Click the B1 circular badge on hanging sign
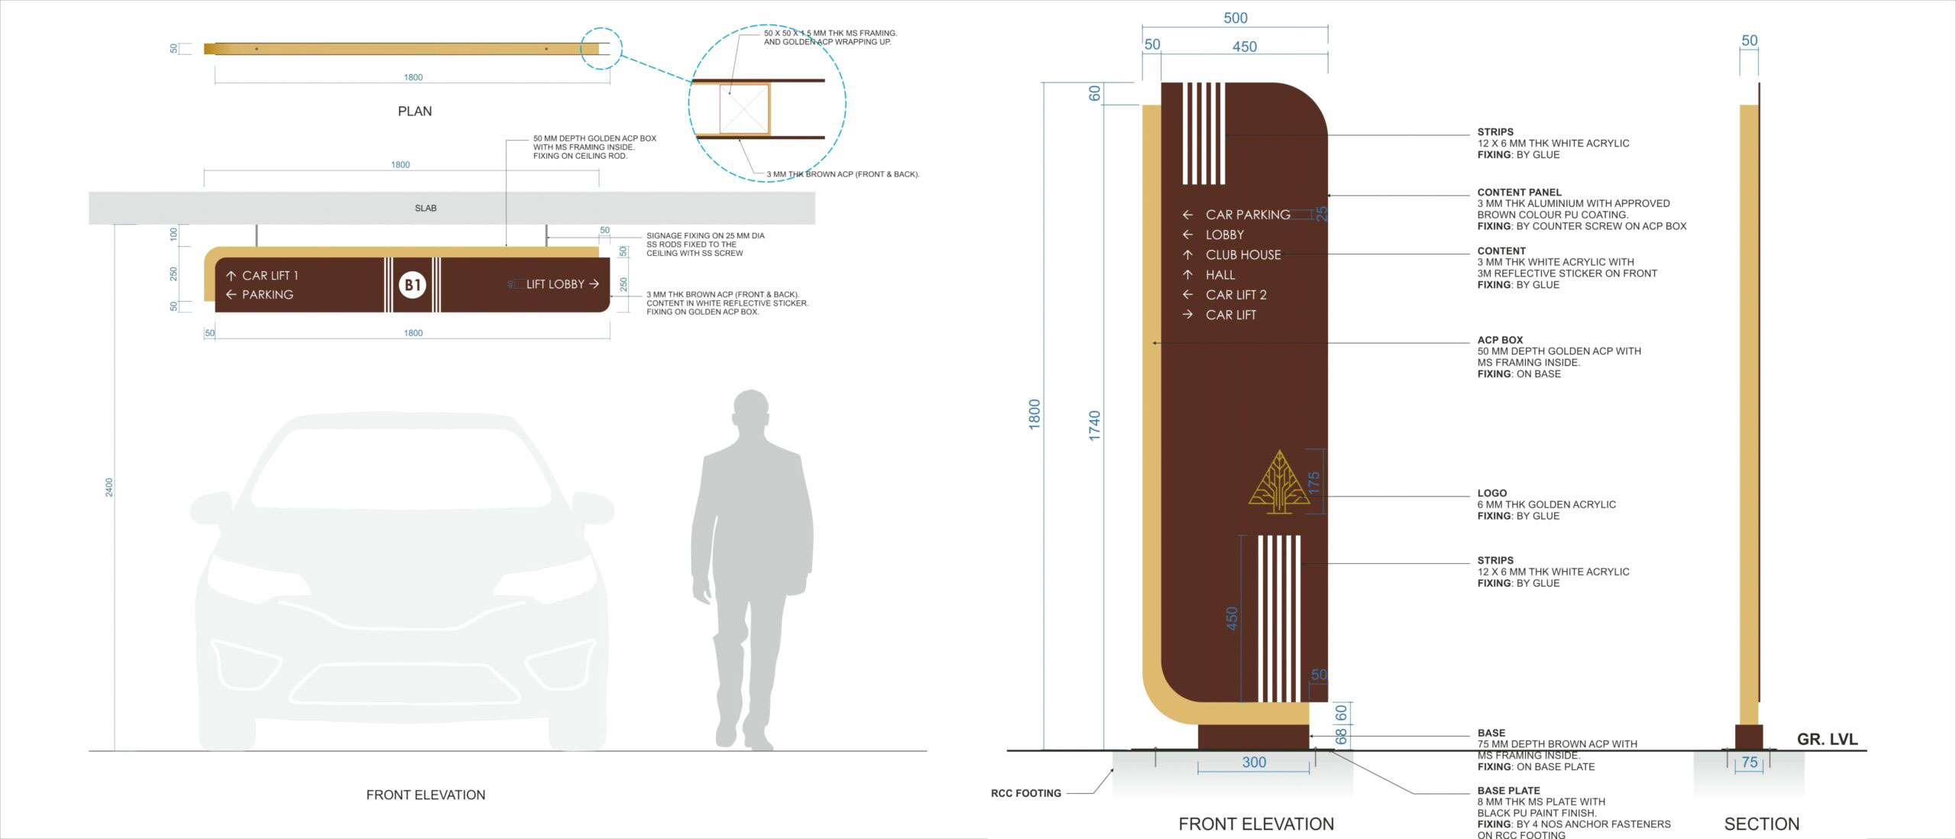Image resolution: width=1956 pixels, height=839 pixels. (413, 285)
